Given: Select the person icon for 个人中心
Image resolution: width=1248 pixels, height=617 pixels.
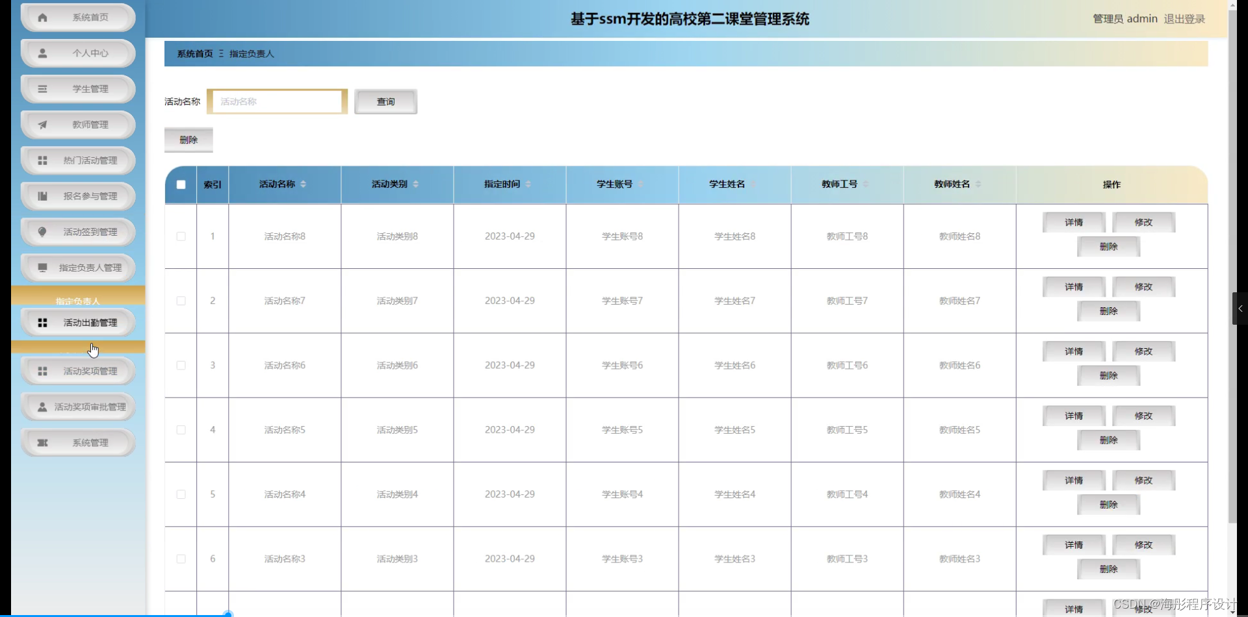Looking at the screenshot, I should [43, 53].
